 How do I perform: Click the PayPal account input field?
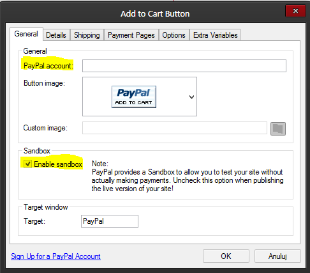click(x=184, y=66)
